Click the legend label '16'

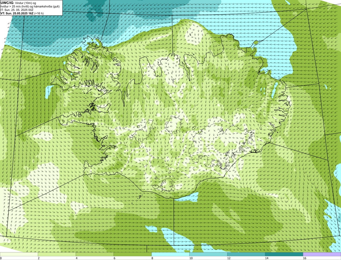[304, 258]
